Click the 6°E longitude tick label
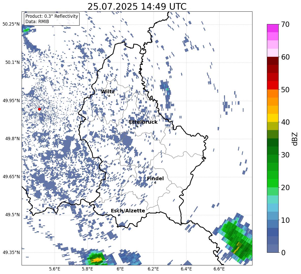 coord(120,269)
